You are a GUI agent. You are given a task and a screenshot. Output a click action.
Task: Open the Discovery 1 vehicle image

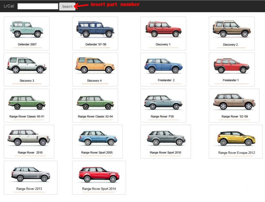point(164,29)
